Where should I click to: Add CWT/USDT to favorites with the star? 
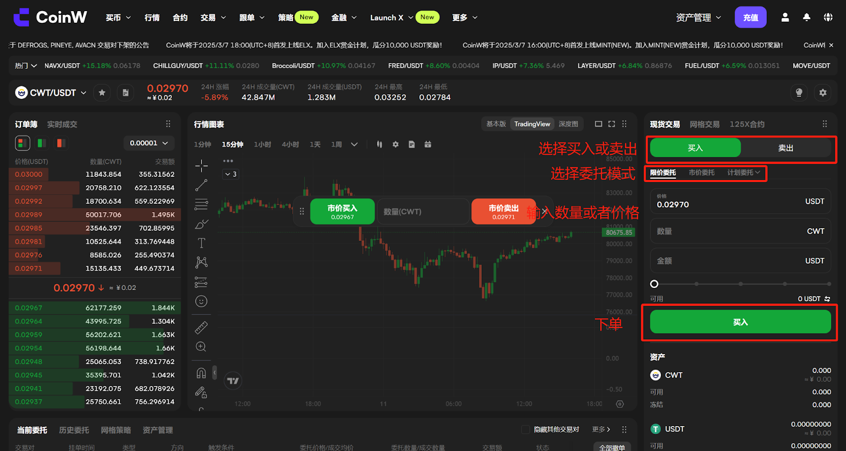pos(102,93)
